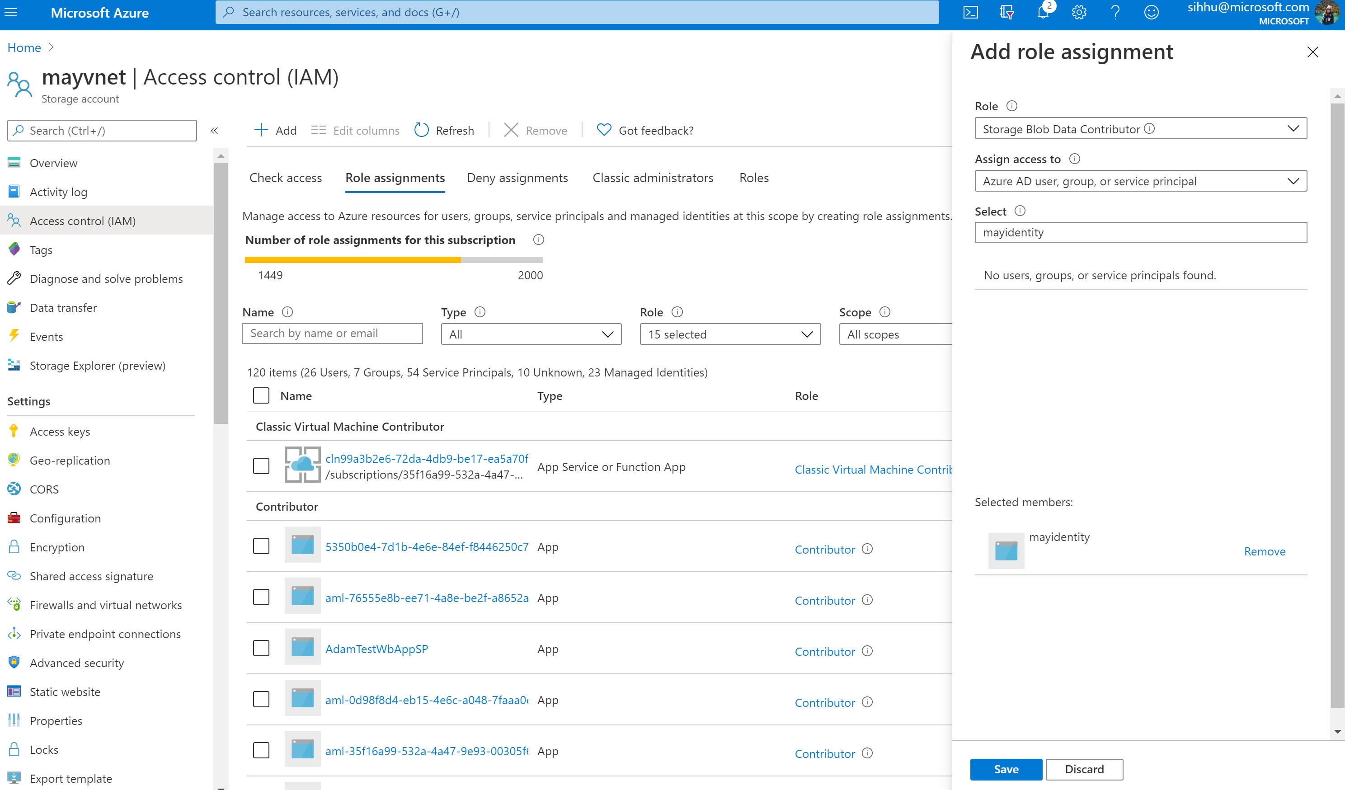1345x790 pixels.
Task: Click the Remove toolbar button
Action: (535, 130)
